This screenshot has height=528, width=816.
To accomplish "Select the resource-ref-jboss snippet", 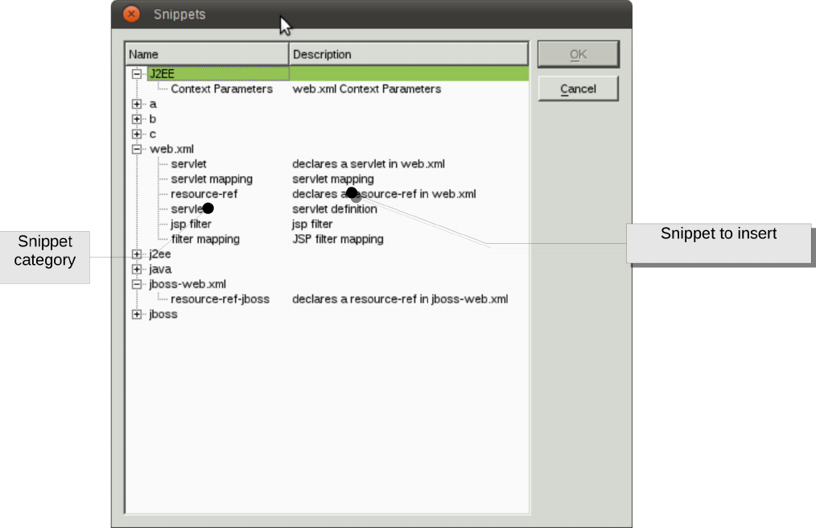I will click(220, 299).
